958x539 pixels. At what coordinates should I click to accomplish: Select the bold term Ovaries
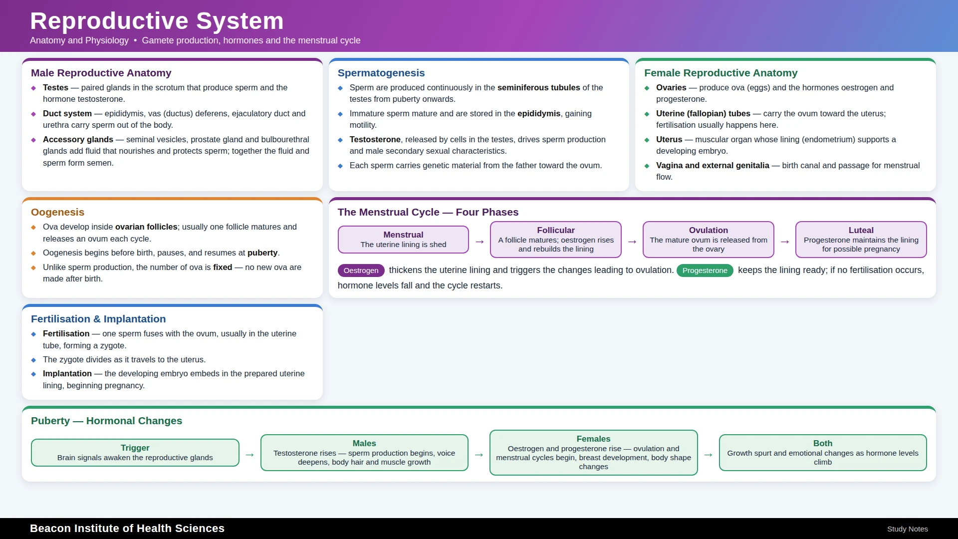click(671, 87)
